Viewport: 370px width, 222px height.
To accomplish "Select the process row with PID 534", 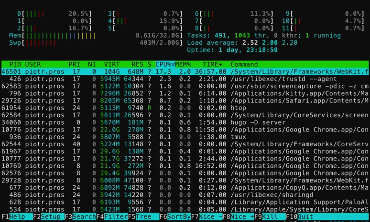I will click(x=185, y=210).
